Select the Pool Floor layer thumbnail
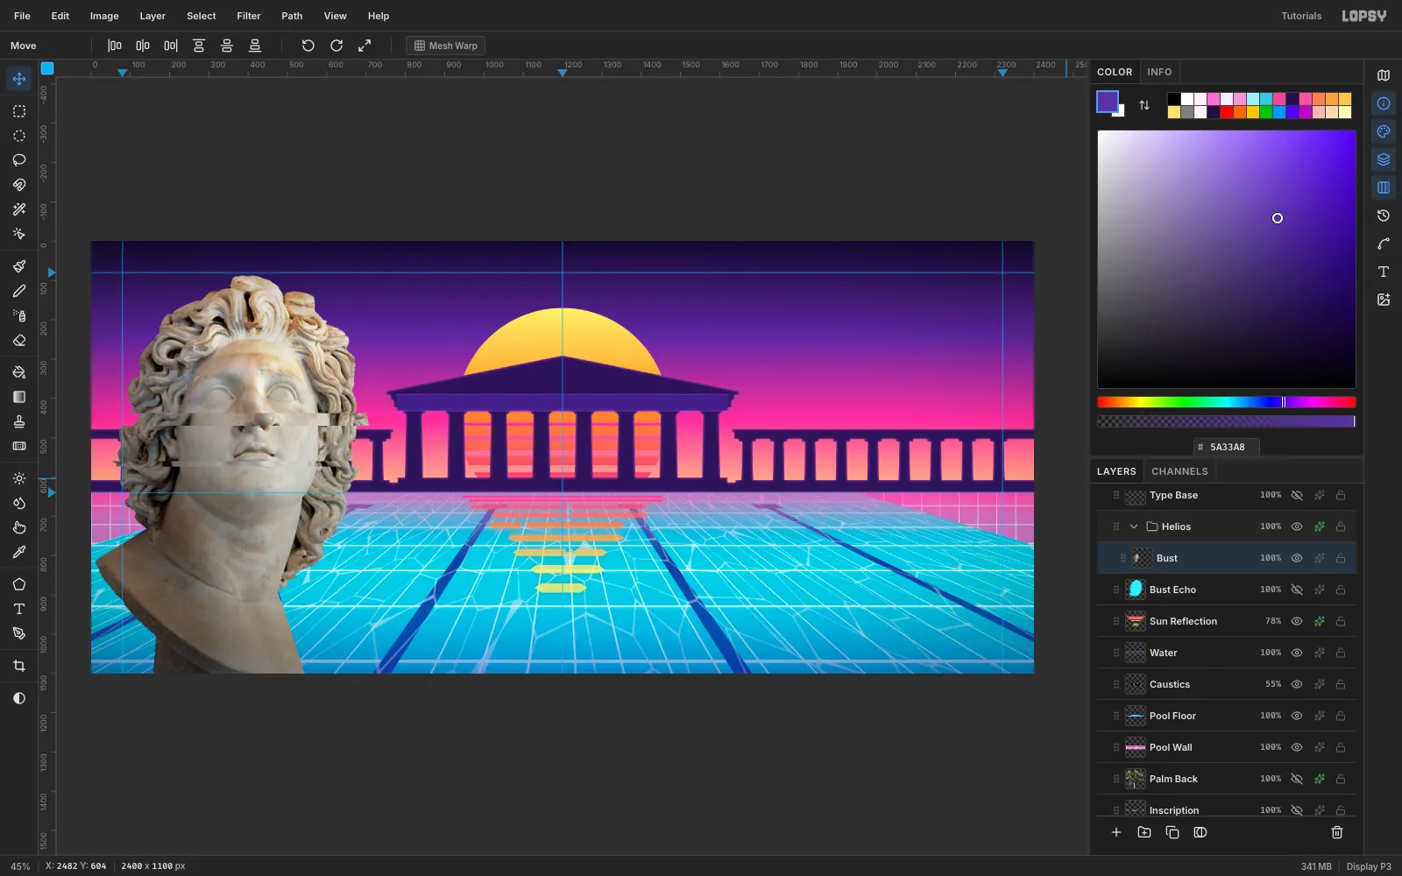This screenshot has height=876, width=1402. 1136,716
